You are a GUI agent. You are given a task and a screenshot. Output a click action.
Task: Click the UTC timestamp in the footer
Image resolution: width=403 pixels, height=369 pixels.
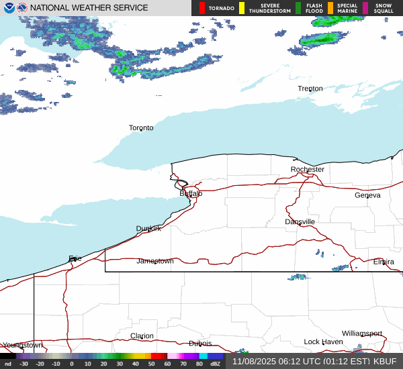click(x=300, y=362)
